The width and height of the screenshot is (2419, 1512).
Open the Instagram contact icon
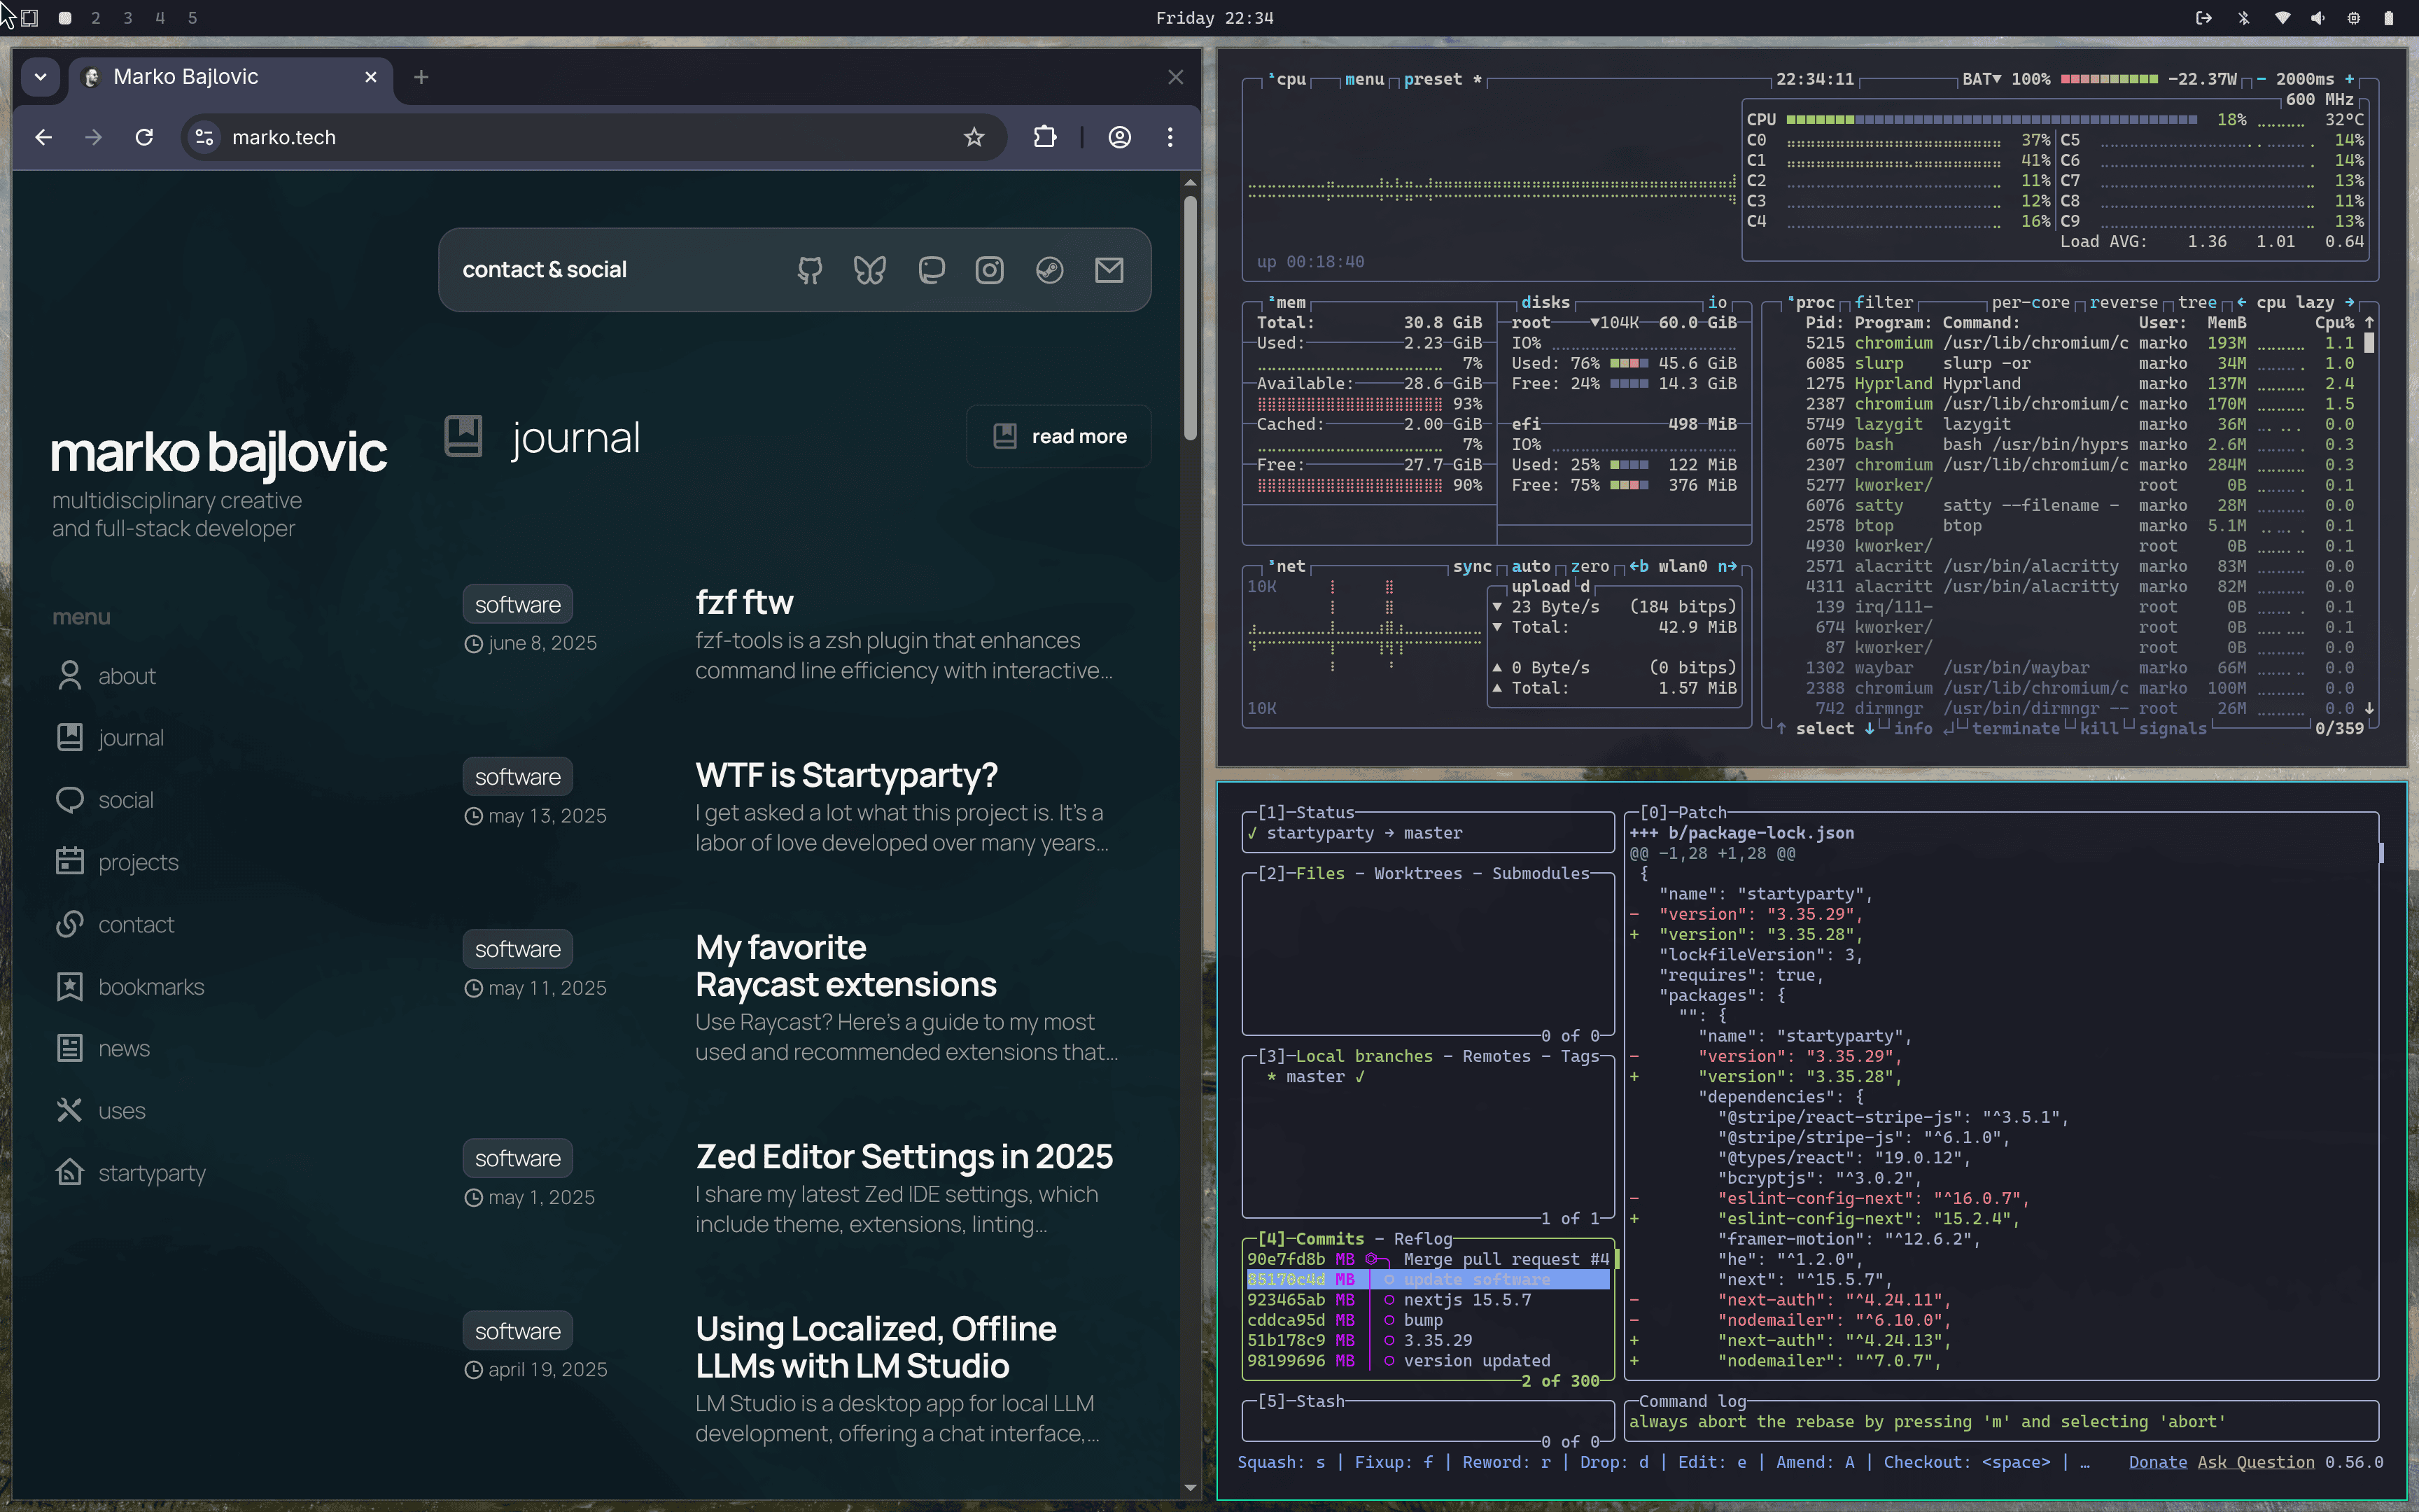click(990, 269)
